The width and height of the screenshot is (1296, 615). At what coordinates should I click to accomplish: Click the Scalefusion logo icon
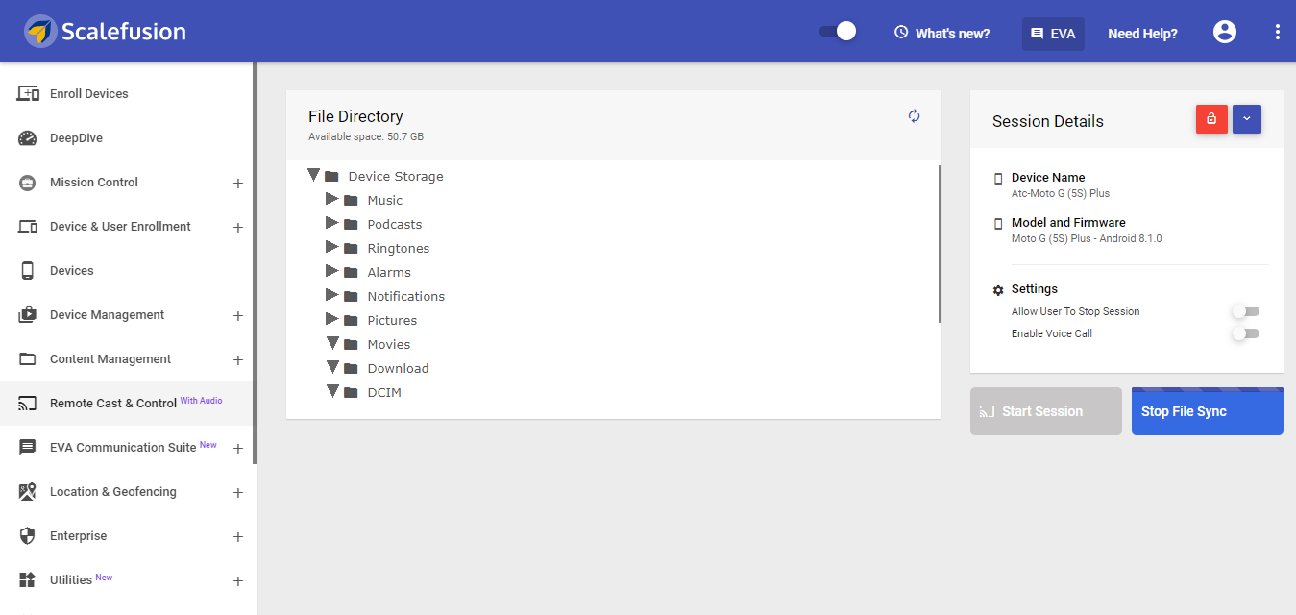[x=39, y=32]
